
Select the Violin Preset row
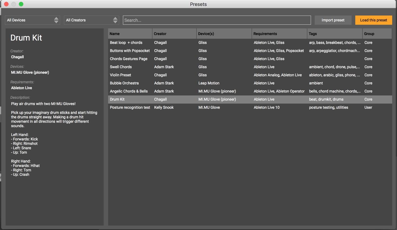[250, 75]
